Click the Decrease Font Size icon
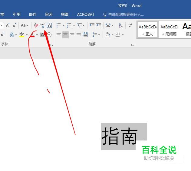Viewport: 191px width, 171px height. click(x=15, y=25)
